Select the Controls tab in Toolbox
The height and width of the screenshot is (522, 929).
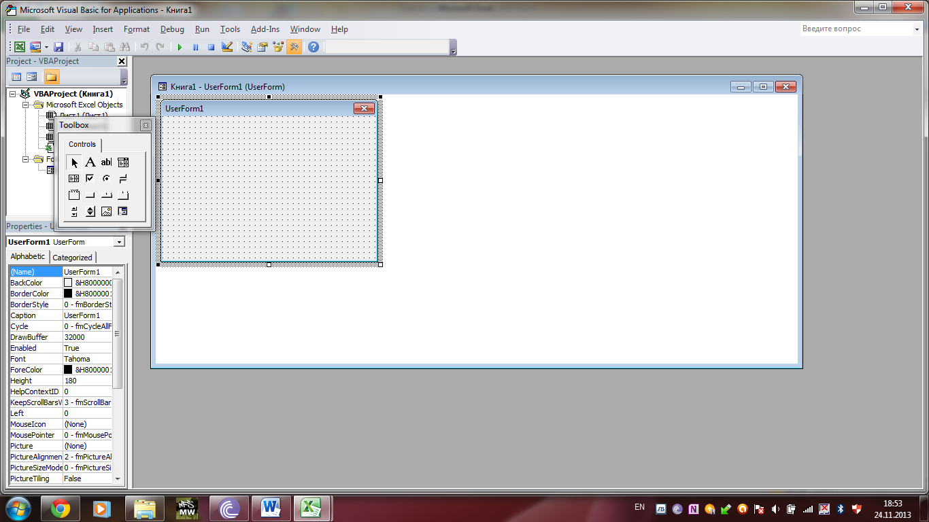coord(82,144)
